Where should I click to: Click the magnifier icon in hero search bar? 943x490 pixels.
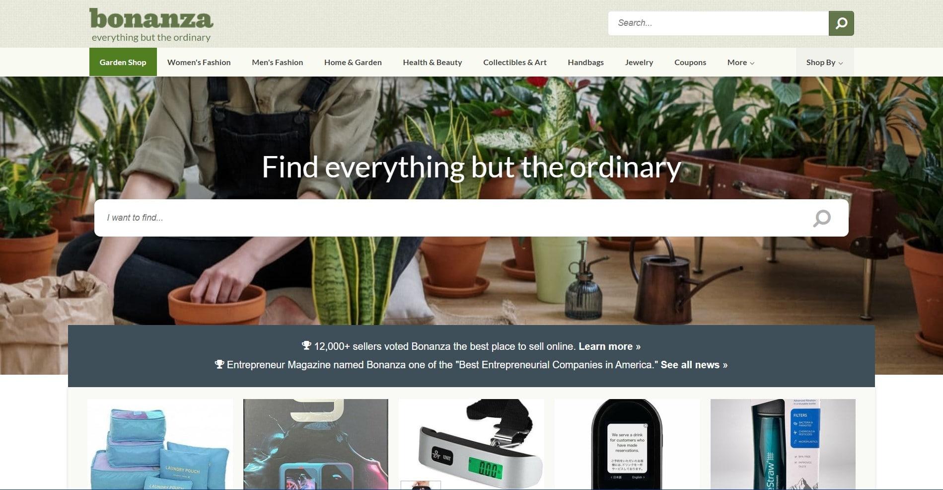click(x=822, y=218)
